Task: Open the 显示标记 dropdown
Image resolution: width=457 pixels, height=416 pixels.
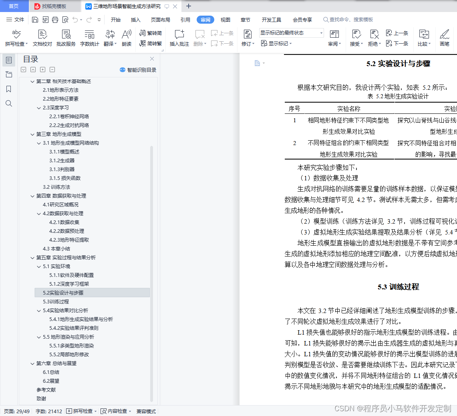Action: (x=276, y=43)
